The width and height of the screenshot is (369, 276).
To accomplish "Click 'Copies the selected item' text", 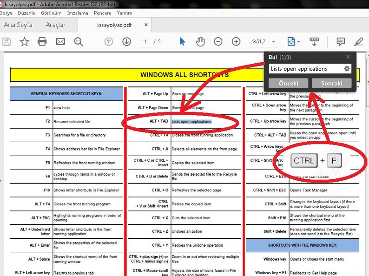I will pos(193,163).
